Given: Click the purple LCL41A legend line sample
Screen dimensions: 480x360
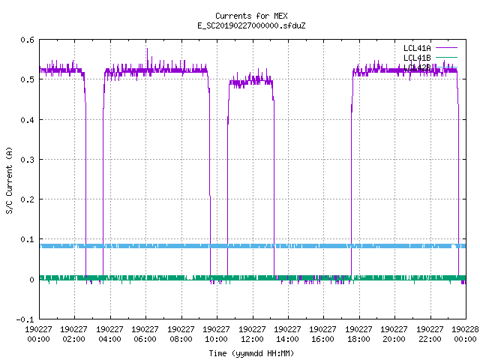Looking at the screenshot, I should click(446, 48).
